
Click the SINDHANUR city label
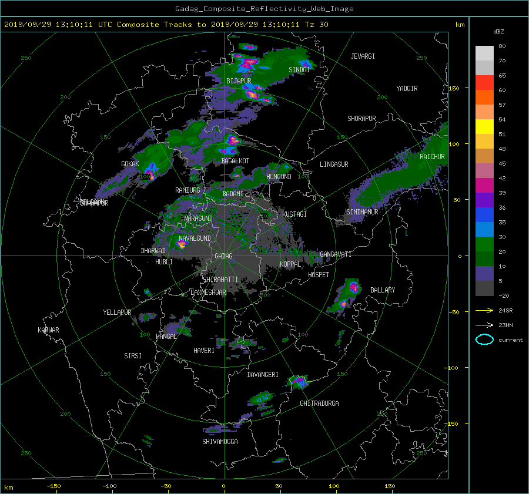(x=362, y=212)
